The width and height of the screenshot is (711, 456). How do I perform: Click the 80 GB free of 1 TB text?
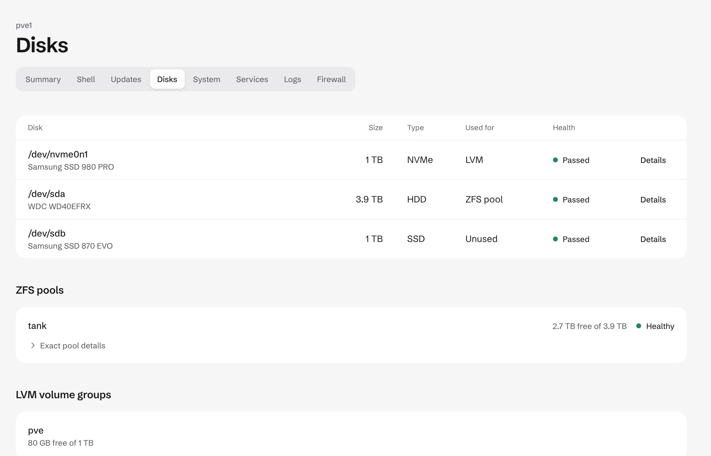(60, 443)
